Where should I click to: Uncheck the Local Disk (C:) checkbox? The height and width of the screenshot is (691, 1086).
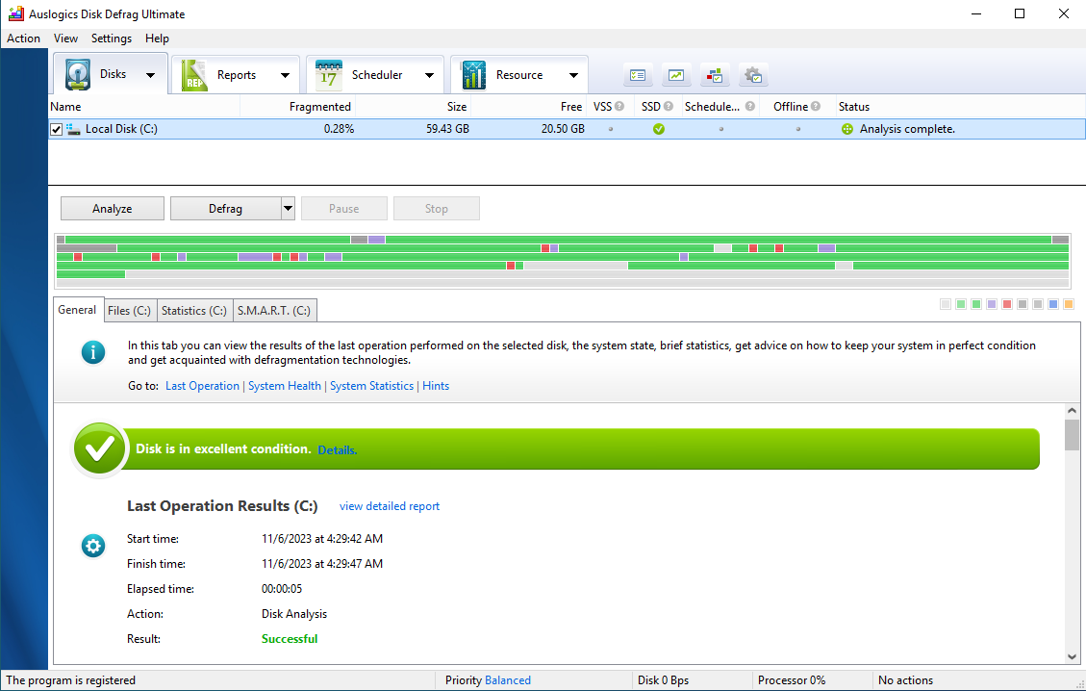56,129
